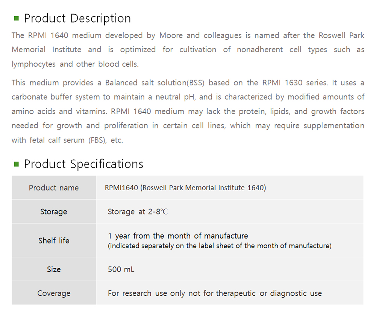Click the RPMI1640 product name value
The image size is (376, 319).
click(x=185, y=188)
